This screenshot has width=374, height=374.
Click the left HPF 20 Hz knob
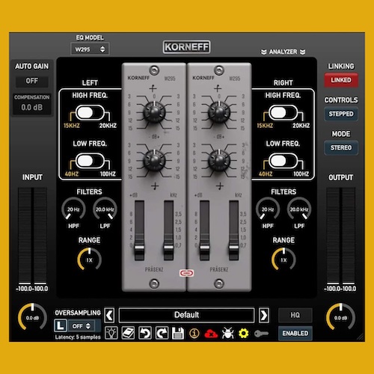coord(73,209)
